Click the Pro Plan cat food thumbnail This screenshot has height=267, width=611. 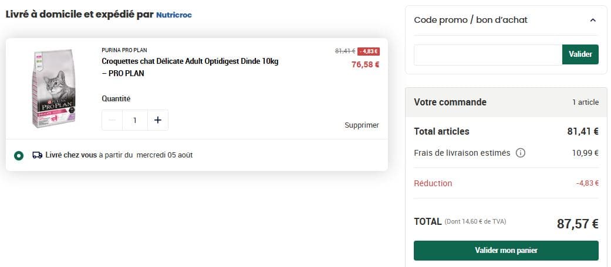[53, 88]
